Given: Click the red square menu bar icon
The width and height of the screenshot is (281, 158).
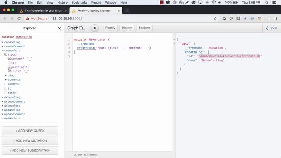Looking at the screenshot, I should (162, 2).
